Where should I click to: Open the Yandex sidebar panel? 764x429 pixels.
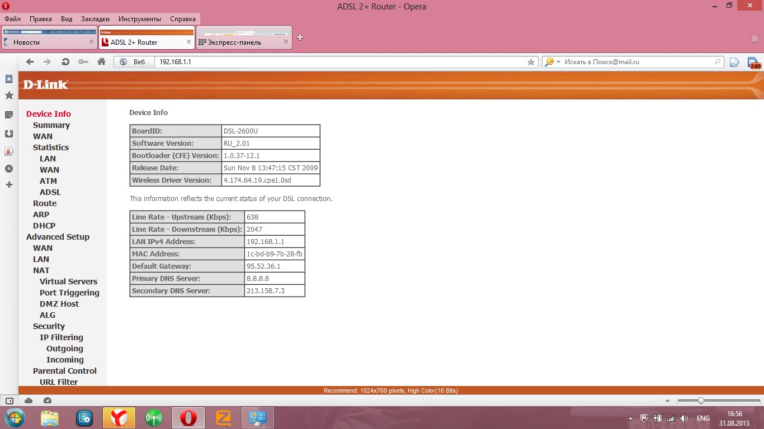(x=9, y=151)
